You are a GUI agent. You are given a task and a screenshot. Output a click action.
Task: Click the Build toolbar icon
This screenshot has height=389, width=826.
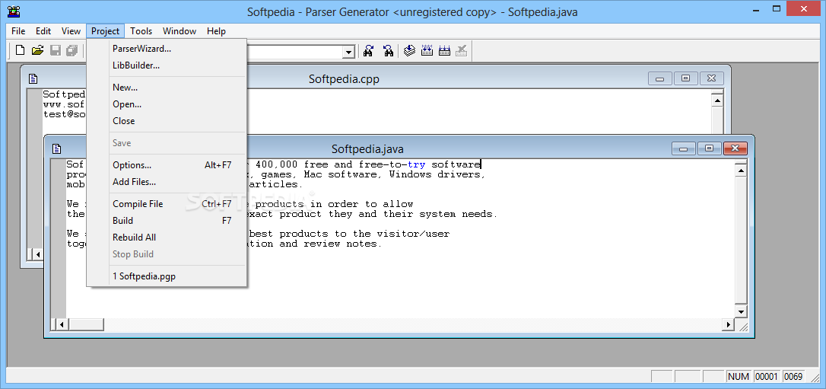click(427, 50)
